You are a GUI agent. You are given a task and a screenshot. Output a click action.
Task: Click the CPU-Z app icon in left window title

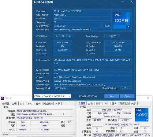point(2,98)
